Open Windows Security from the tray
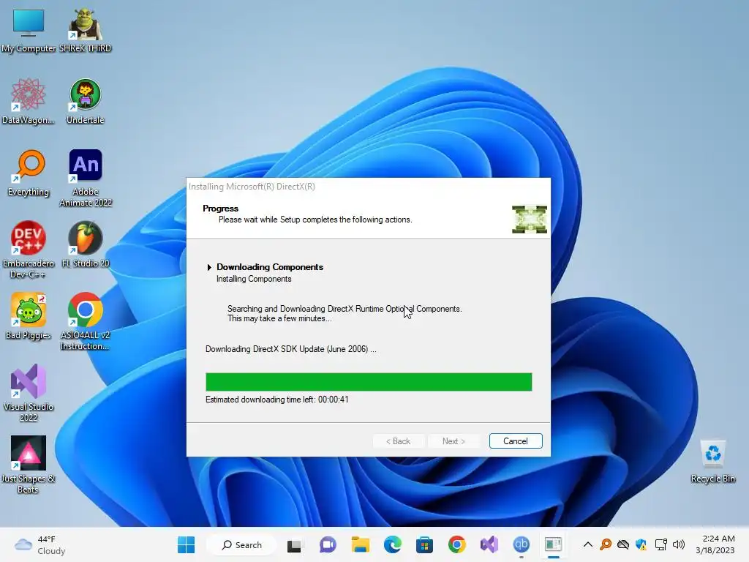 tap(641, 544)
